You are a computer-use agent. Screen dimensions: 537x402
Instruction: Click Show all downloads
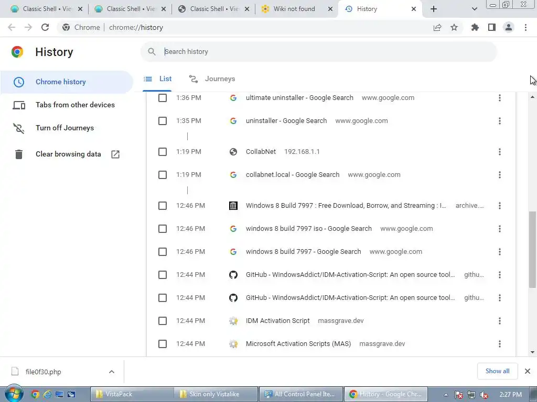pyautogui.click(x=497, y=371)
